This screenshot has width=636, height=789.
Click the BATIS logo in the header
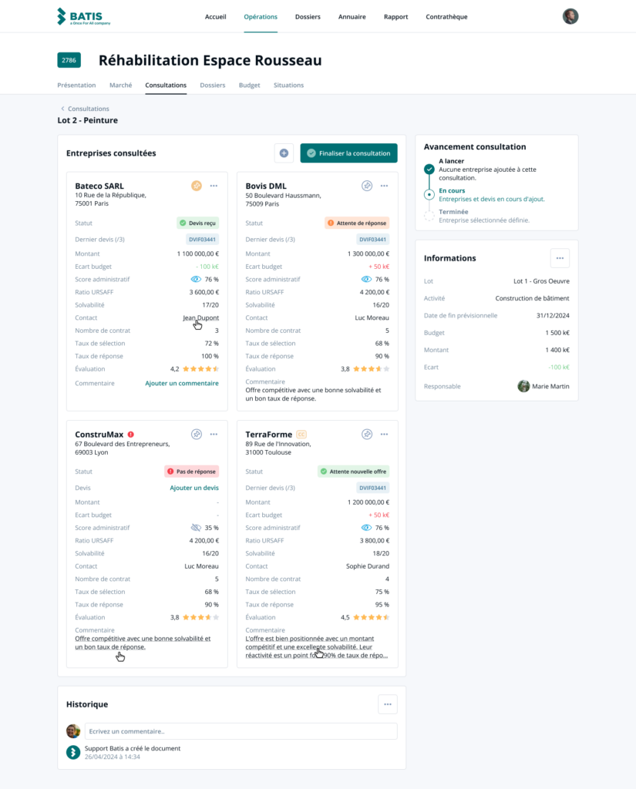coord(79,16)
